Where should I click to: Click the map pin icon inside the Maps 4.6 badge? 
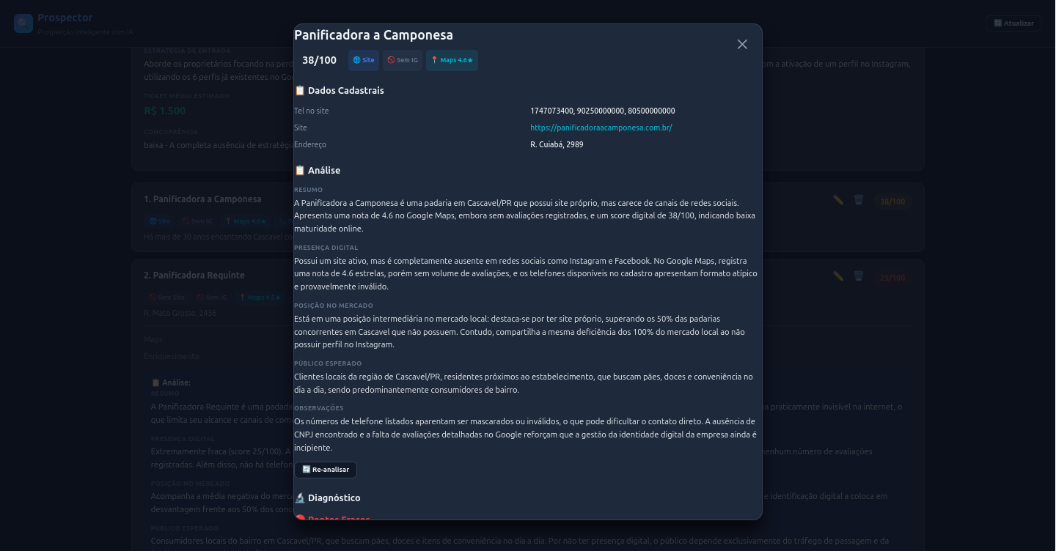[436, 60]
